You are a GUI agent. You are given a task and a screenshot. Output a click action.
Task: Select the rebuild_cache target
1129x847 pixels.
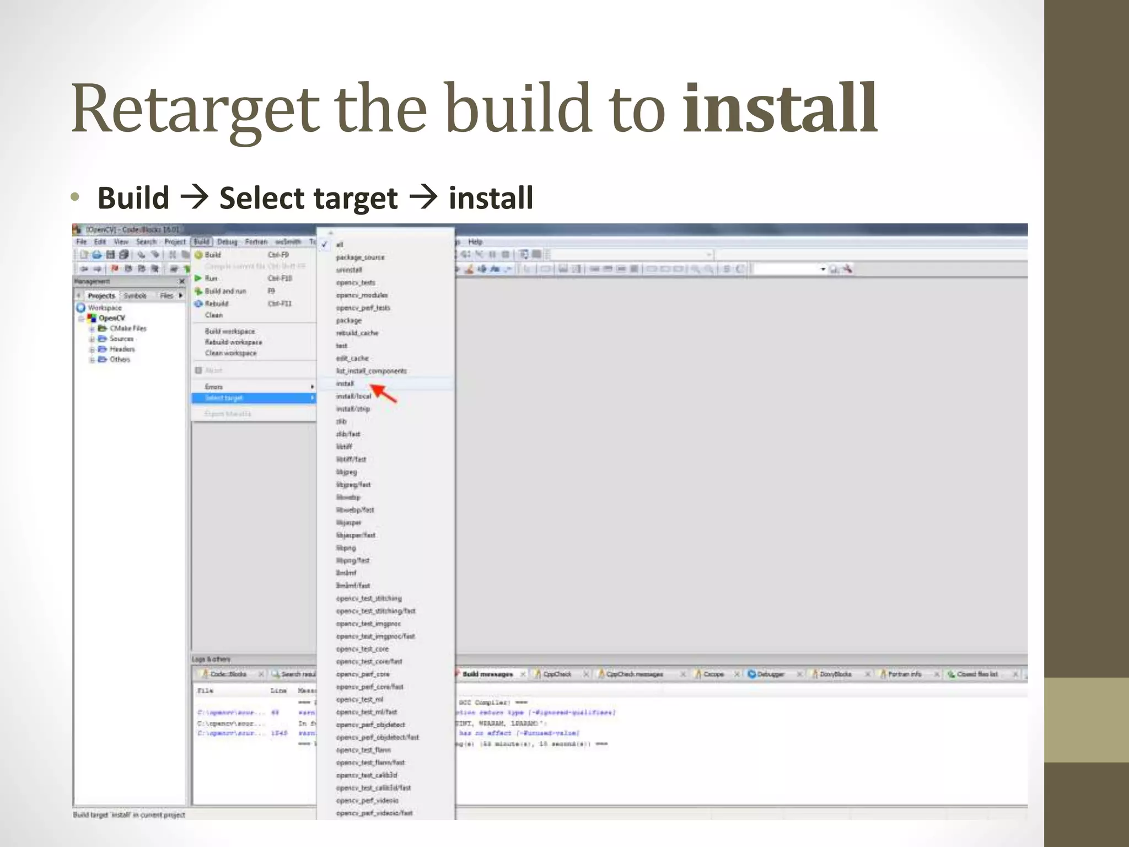[386, 333]
